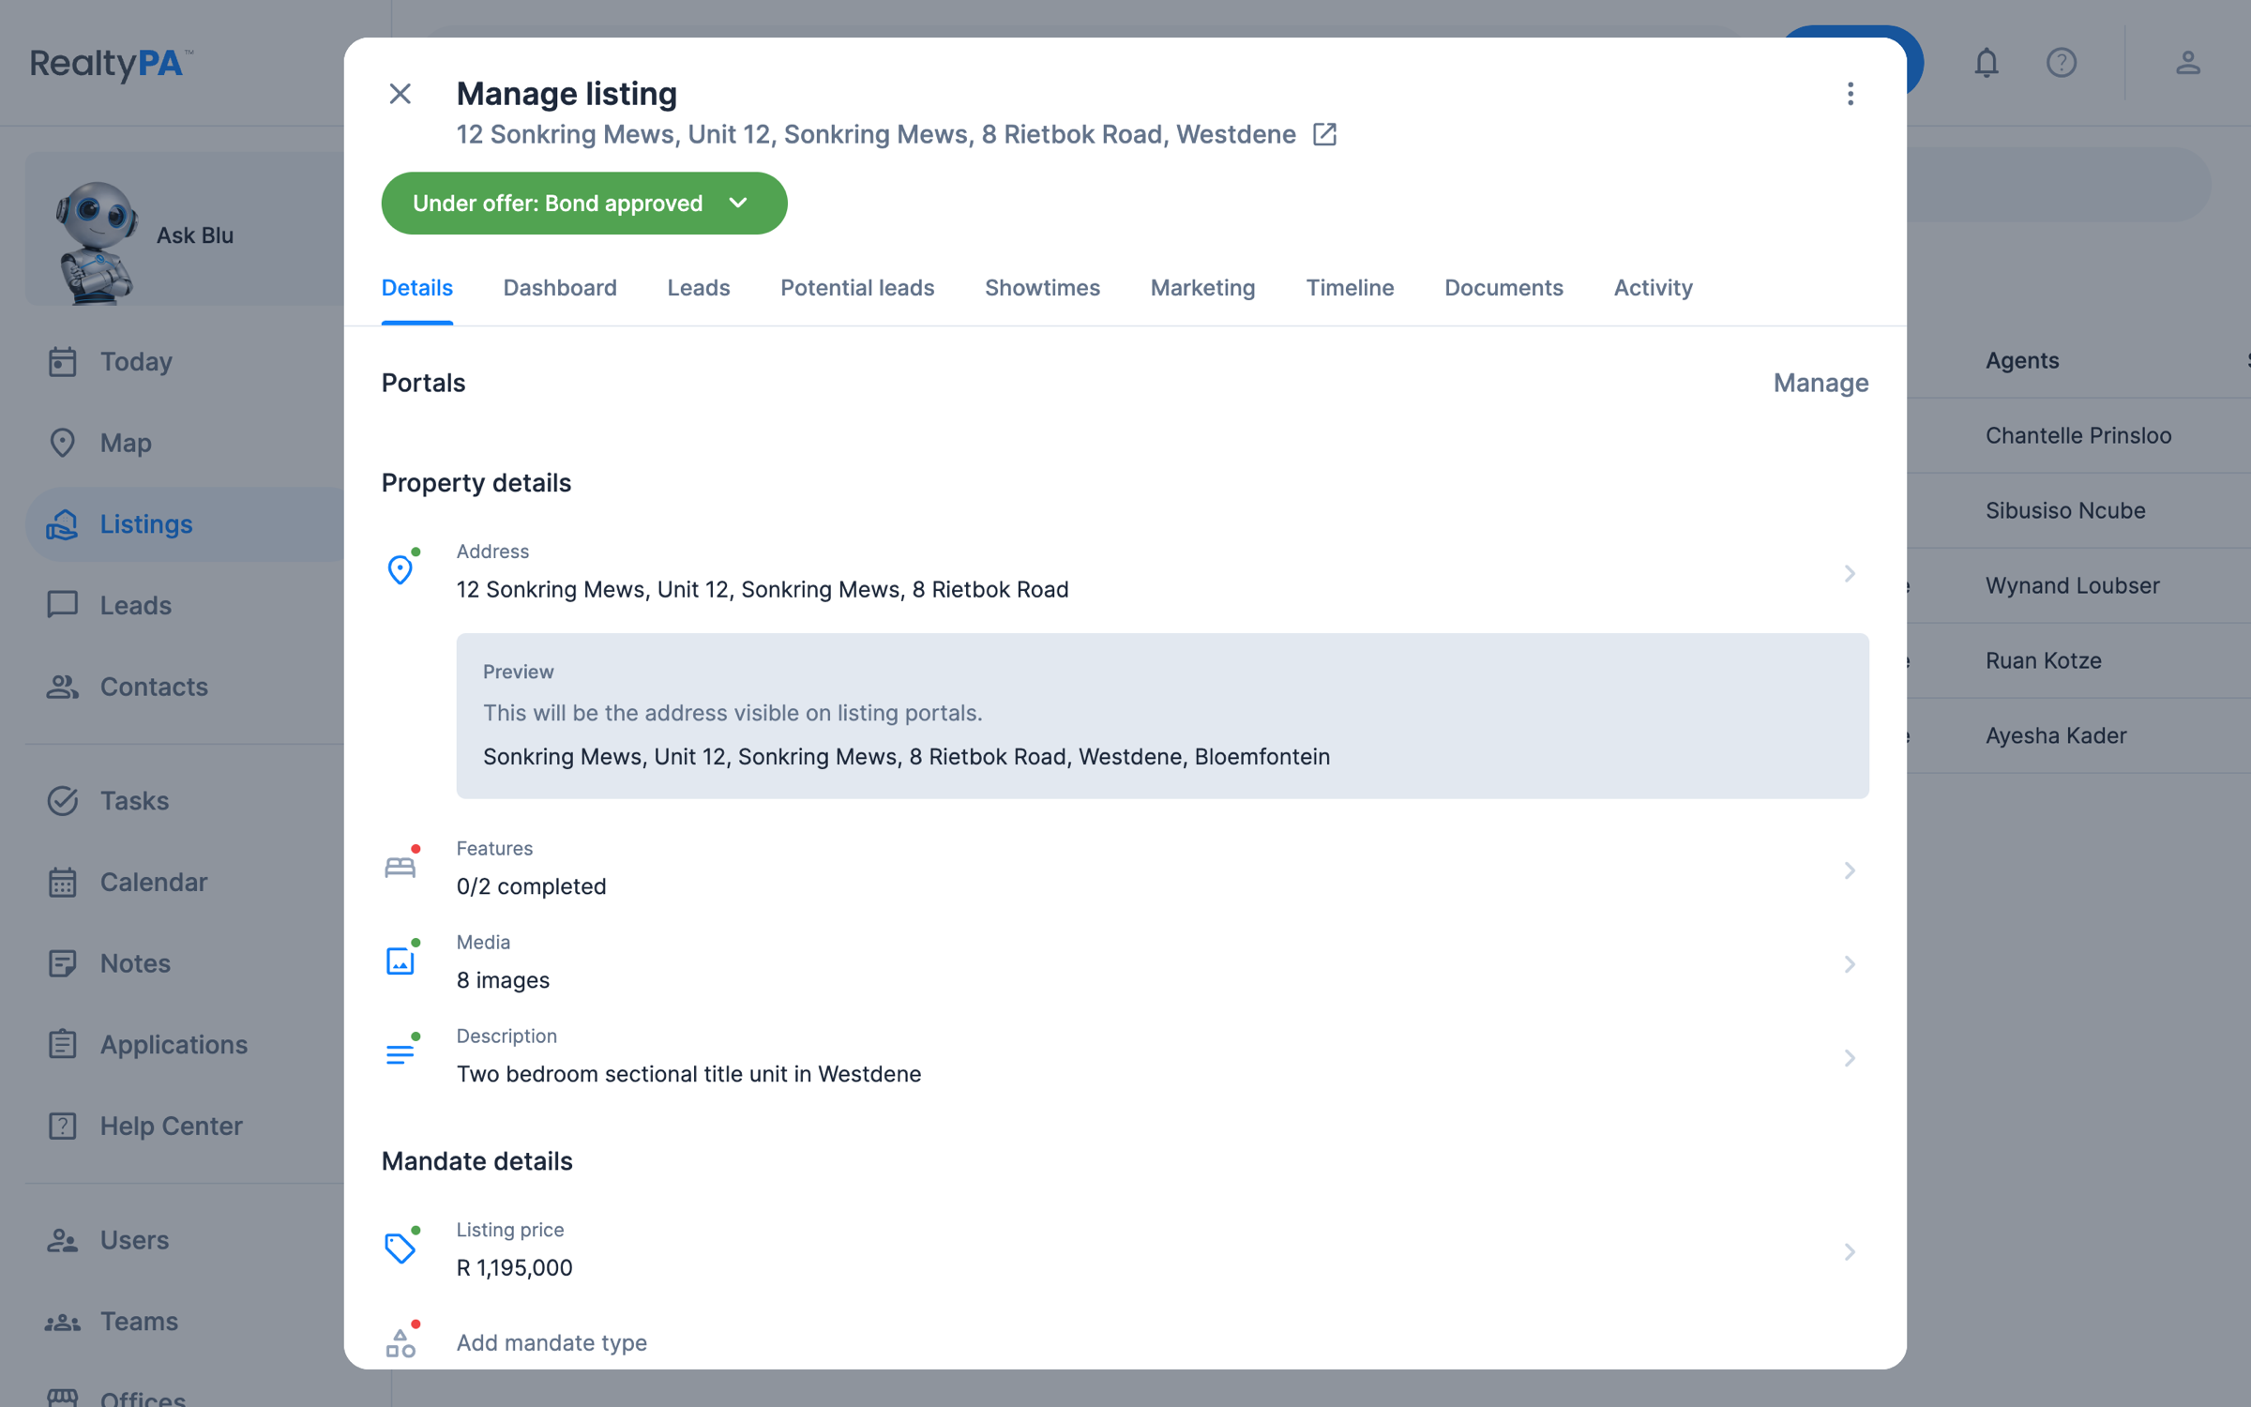The width and height of the screenshot is (2251, 1407).
Task: Switch to the Dashboard tab
Action: (560, 287)
